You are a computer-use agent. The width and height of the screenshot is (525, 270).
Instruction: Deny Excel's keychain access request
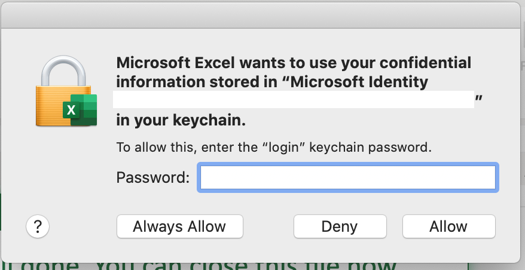tap(339, 226)
